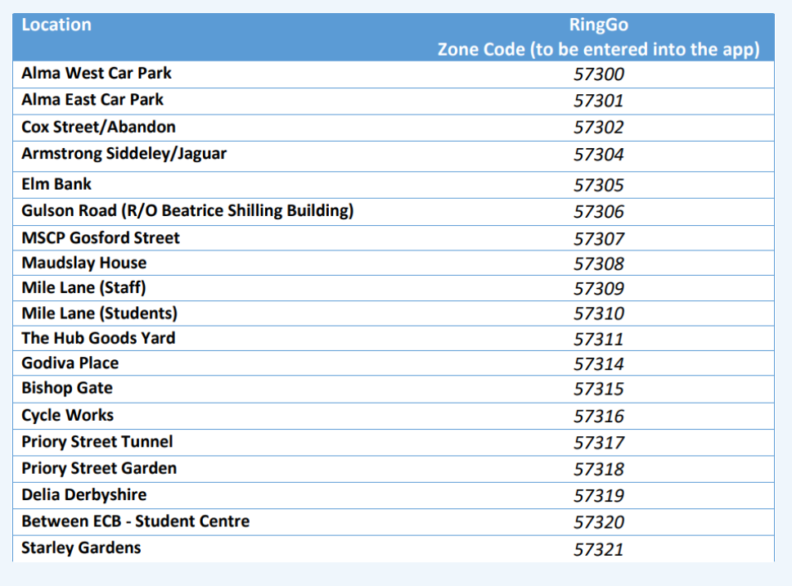
Task: Select the Alma West Car Park row label
Action: [x=97, y=74]
